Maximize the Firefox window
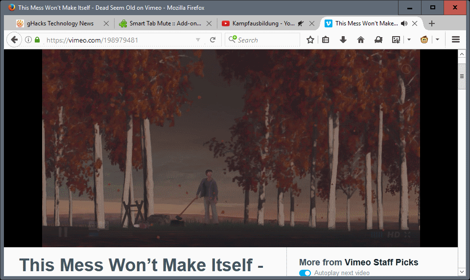470x280 pixels. tap(432, 7)
